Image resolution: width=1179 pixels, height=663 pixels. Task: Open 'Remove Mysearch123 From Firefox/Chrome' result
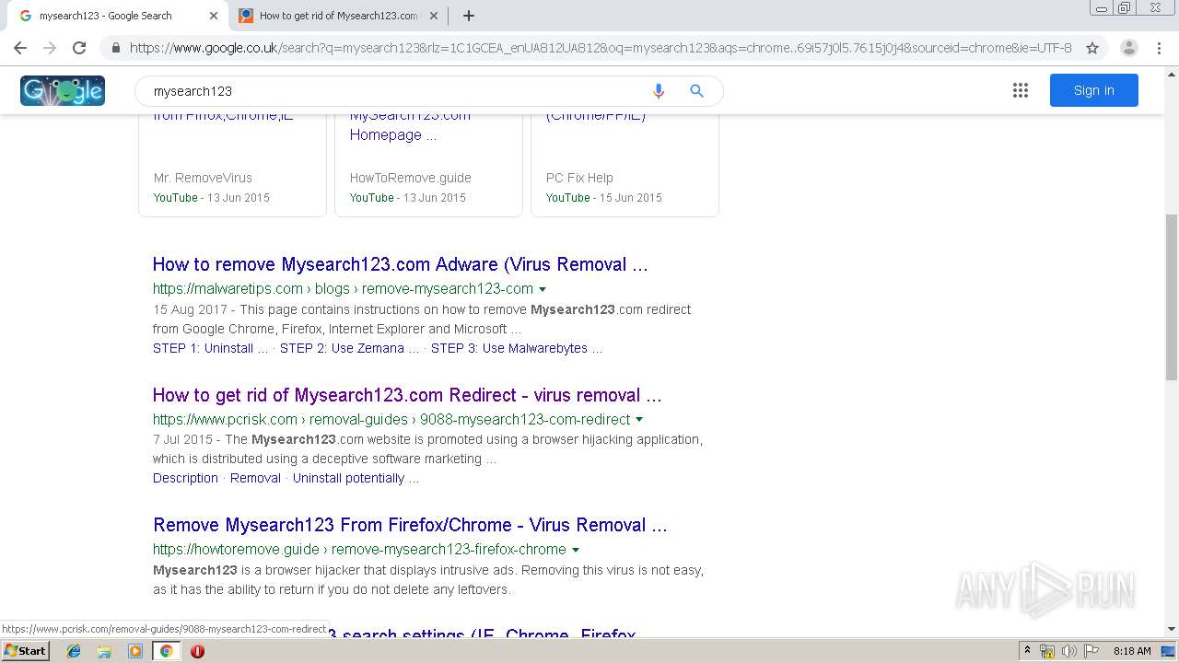pyautogui.click(x=410, y=525)
